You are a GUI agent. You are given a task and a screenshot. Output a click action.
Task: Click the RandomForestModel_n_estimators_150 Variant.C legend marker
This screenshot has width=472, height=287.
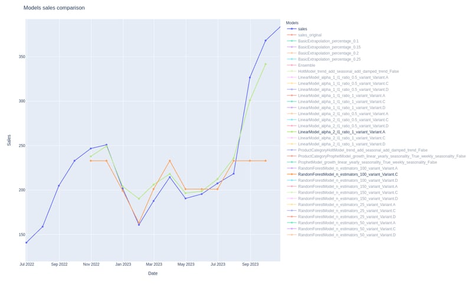(x=291, y=192)
